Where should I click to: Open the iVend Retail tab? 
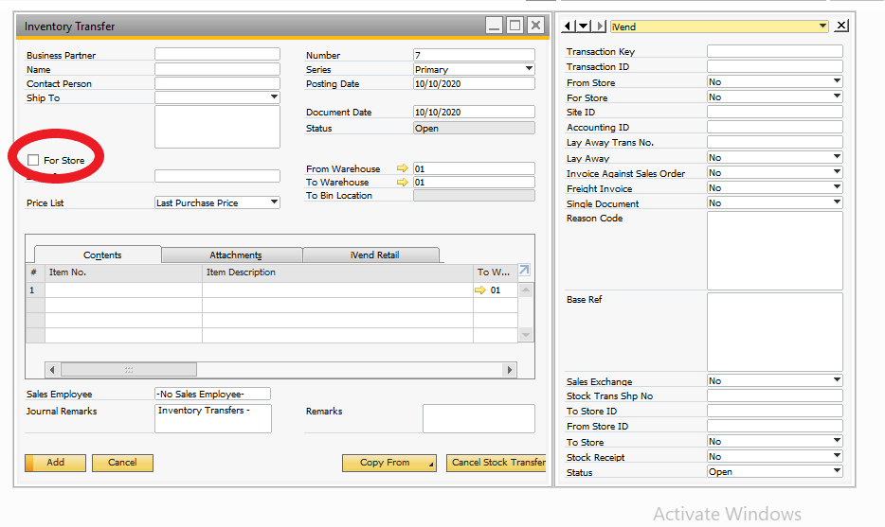371,255
